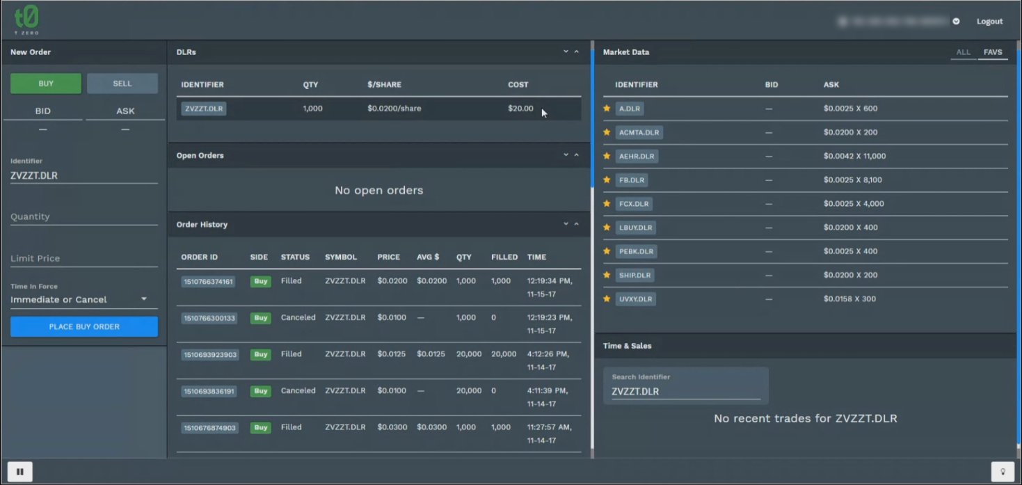Click the $0.0200/share value in DLRs
This screenshot has height=485, width=1022.
pyautogui.click(x=394, y=109)
